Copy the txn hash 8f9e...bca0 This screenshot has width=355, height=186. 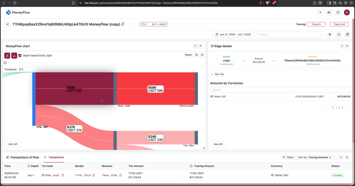62,175
